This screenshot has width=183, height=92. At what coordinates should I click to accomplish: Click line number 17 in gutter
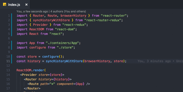(8, 88)
